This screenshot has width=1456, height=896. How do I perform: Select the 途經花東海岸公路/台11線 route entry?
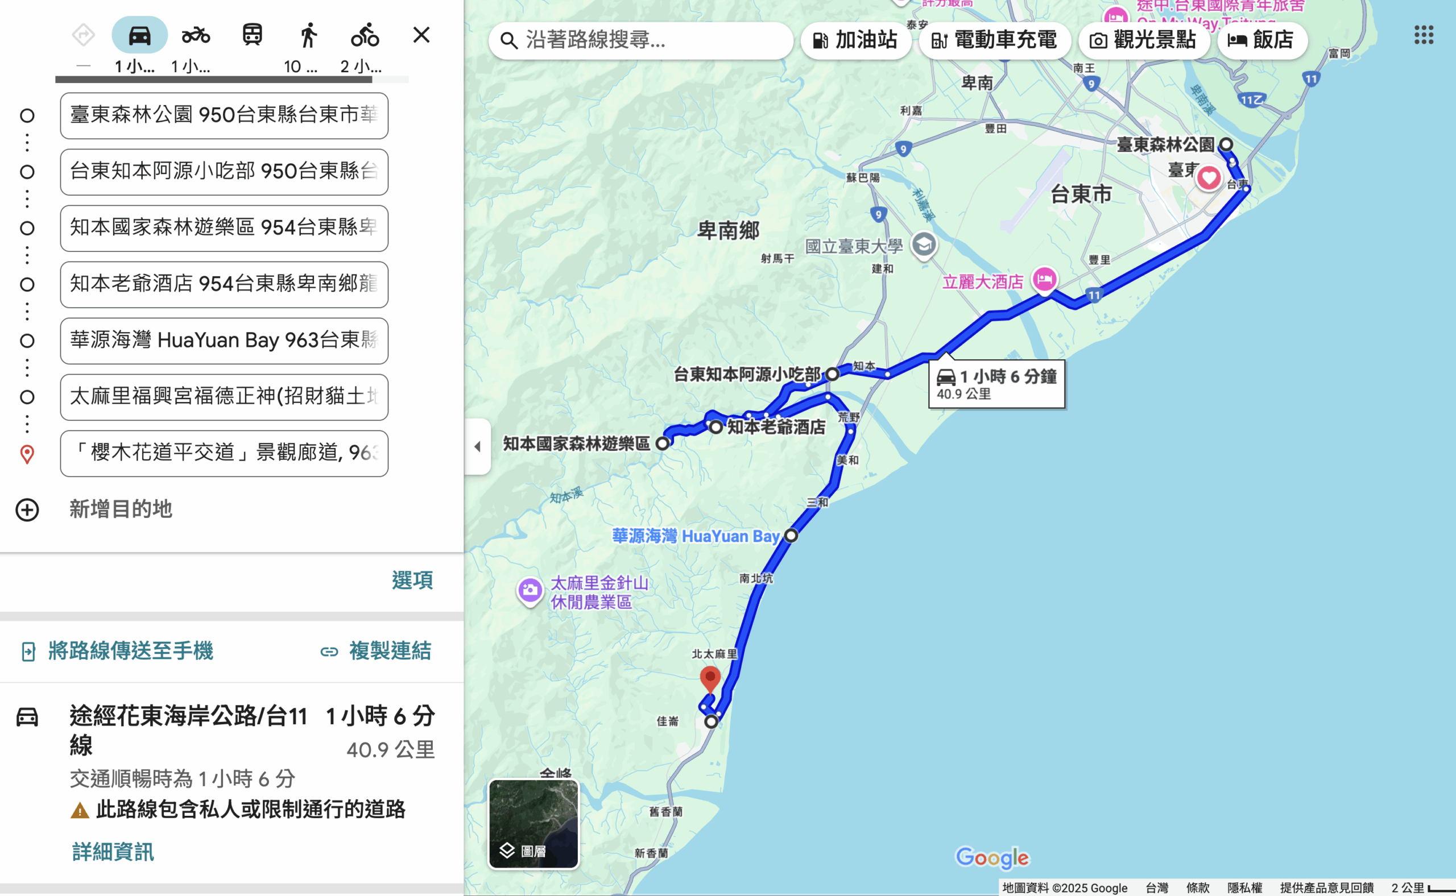point(232,782)
